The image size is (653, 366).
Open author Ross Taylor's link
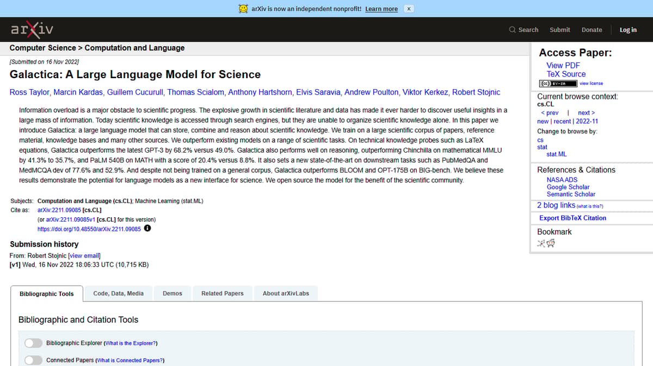29,92
